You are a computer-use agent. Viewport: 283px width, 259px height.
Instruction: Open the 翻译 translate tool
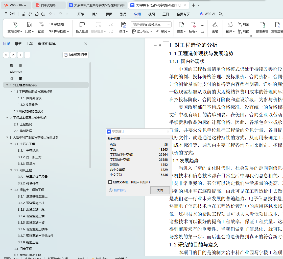(x=230, y=28)
